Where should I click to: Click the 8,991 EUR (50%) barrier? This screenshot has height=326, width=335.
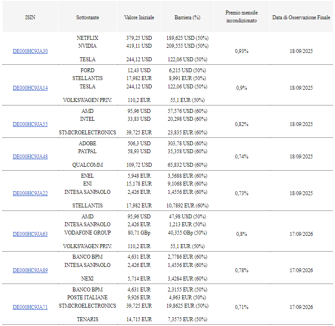click(x=187, y=78)
